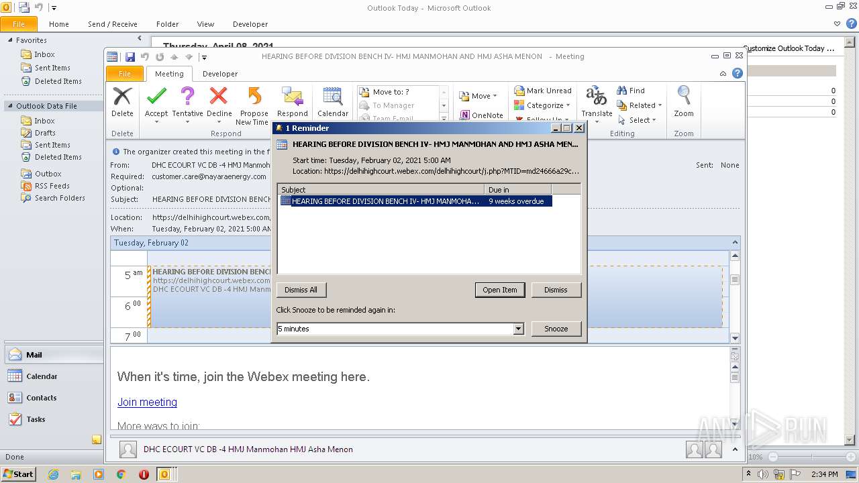Click the volume icon in system tray
859x483 pixels.
(764, 474)
